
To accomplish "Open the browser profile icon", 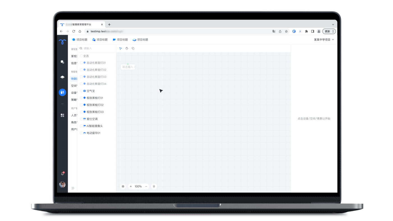I will tap(319, 31).
